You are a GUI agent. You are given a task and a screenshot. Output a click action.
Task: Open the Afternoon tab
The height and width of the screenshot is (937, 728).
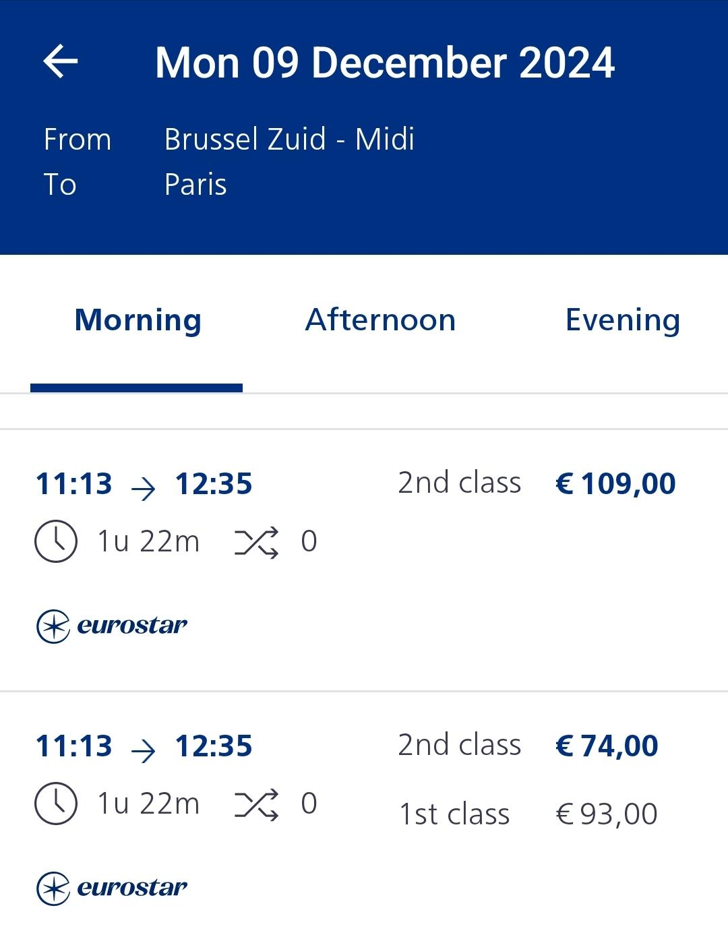pos(380,320)
